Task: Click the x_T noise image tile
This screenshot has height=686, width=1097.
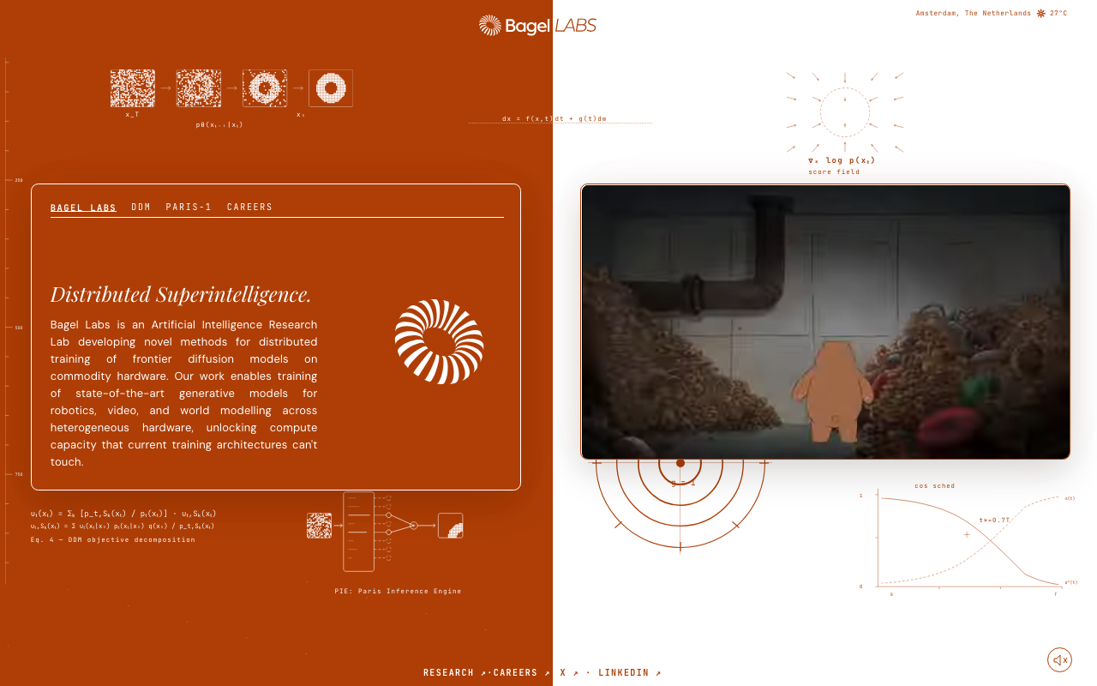Action: click(x=133, y=88)
